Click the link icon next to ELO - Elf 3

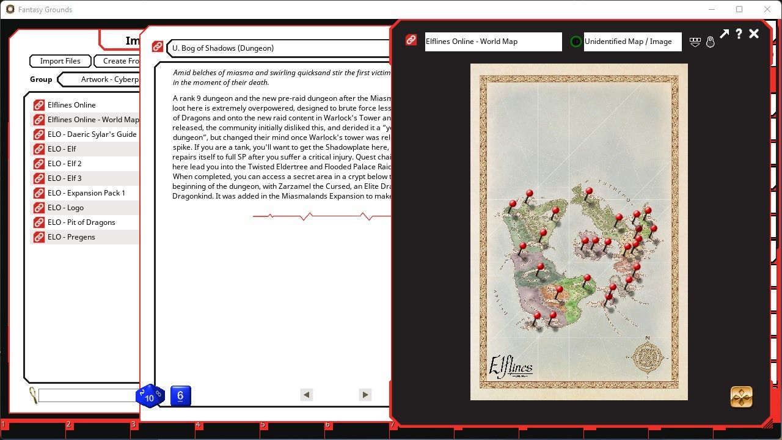[x=39, y=178]
